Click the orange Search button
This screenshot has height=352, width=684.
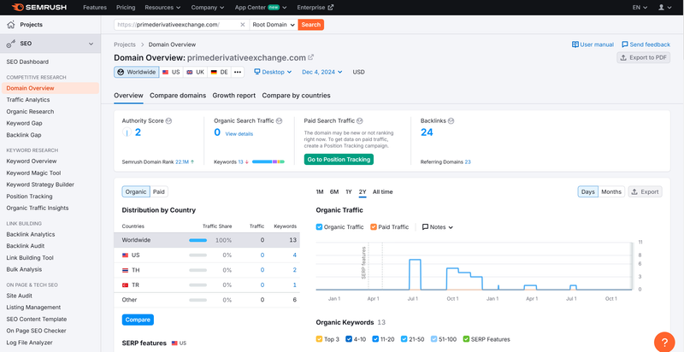click(x=311, y=25)
